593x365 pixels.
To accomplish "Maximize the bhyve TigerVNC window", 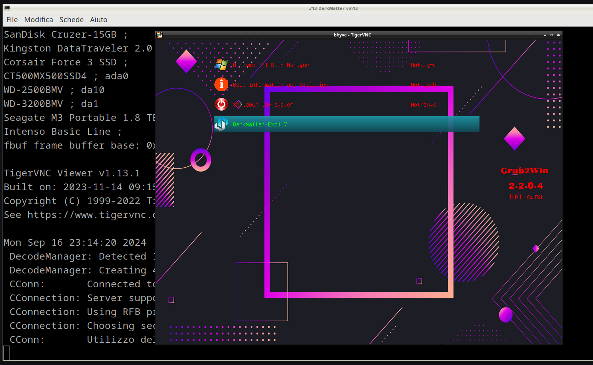I will [552, 35].
